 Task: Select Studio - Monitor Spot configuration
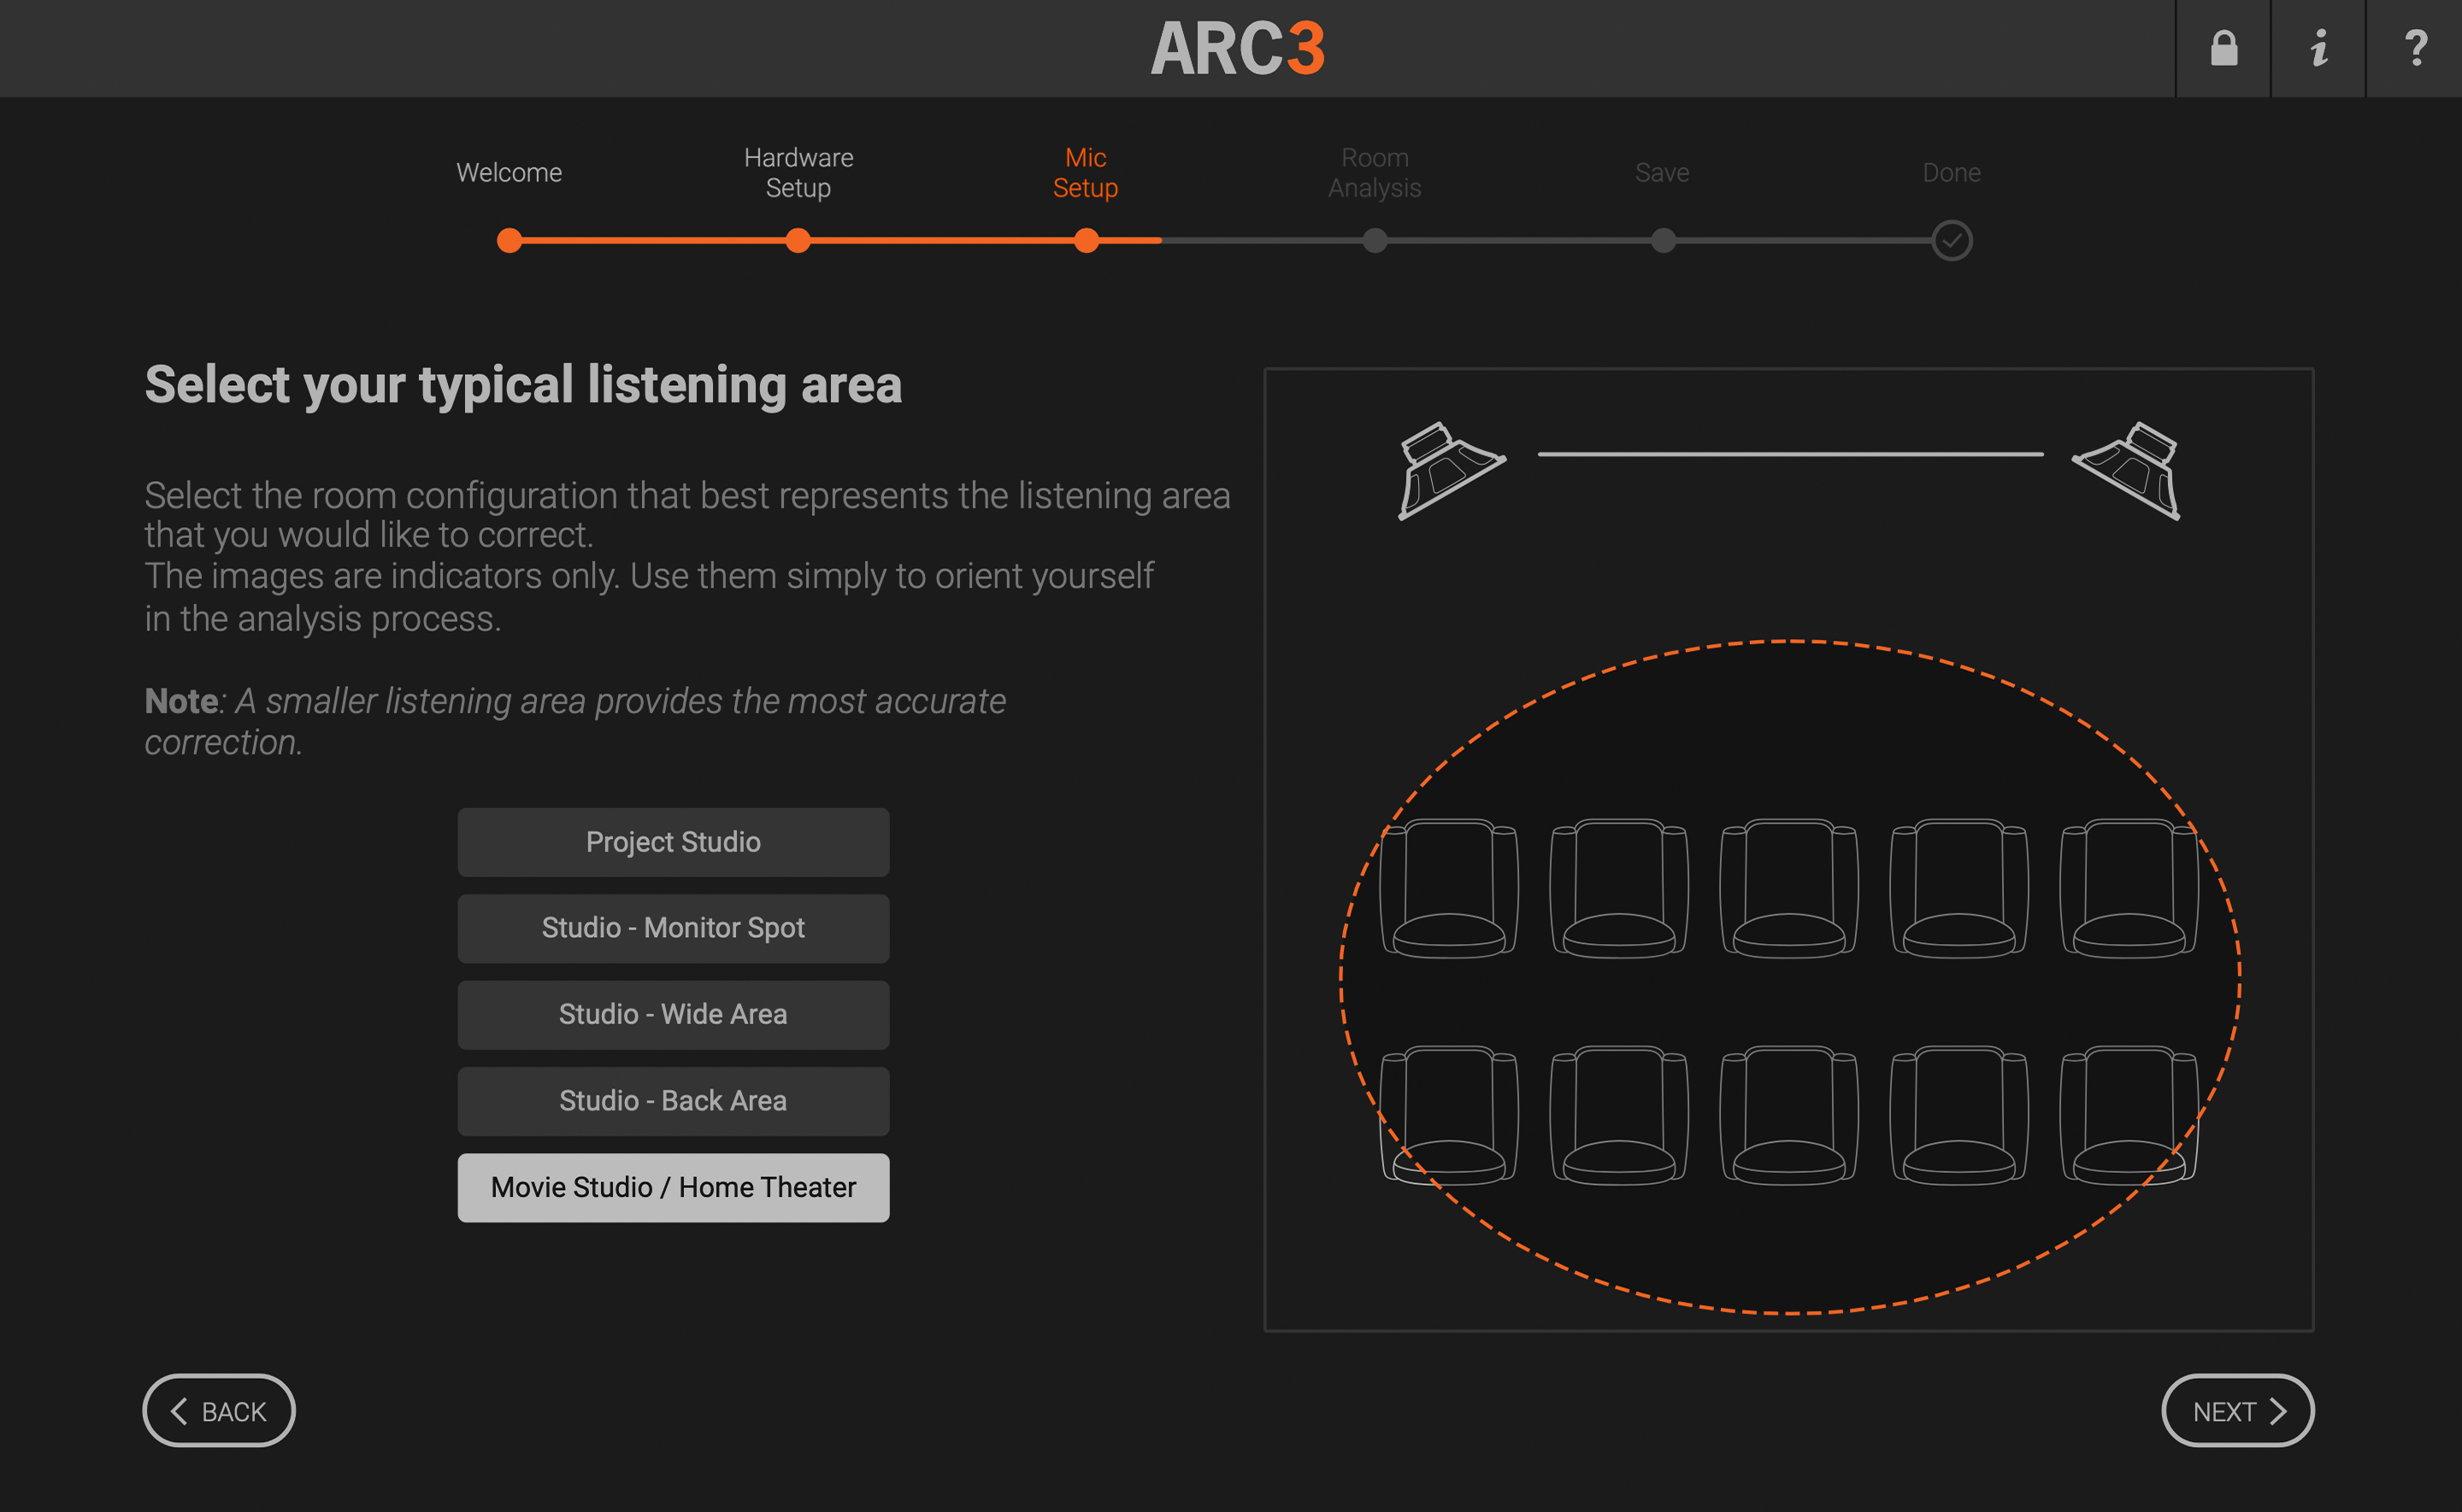point(672,928)
